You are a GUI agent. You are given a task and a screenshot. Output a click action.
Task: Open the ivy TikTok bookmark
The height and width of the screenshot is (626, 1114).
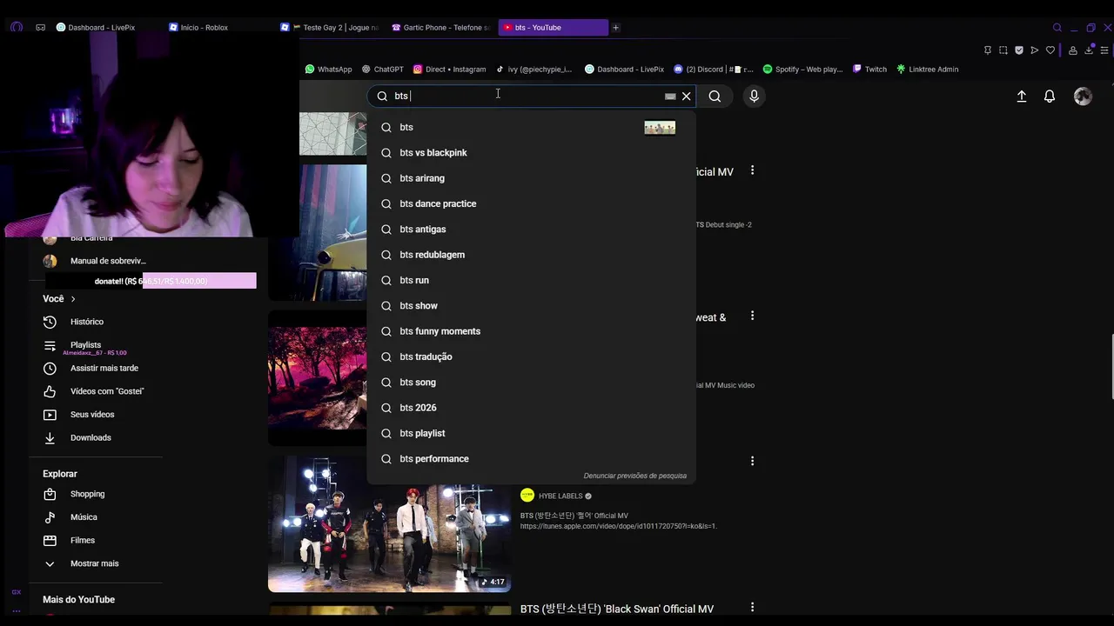pyautogui.click(x=534, y=69)
